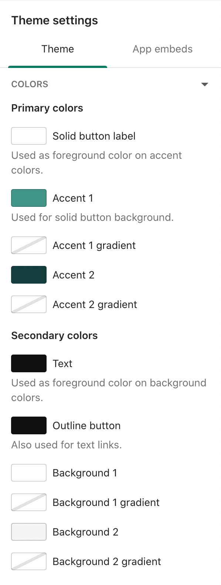Open the Background 2 gradient swatch
This screenshot has height=585, width=221.
point(29,561)
